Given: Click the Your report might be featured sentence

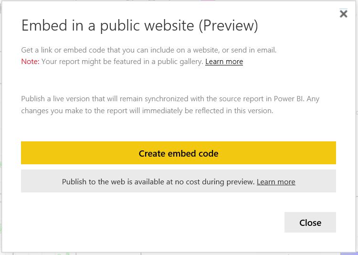Looking at the screenshot, I should coord(122,62).
